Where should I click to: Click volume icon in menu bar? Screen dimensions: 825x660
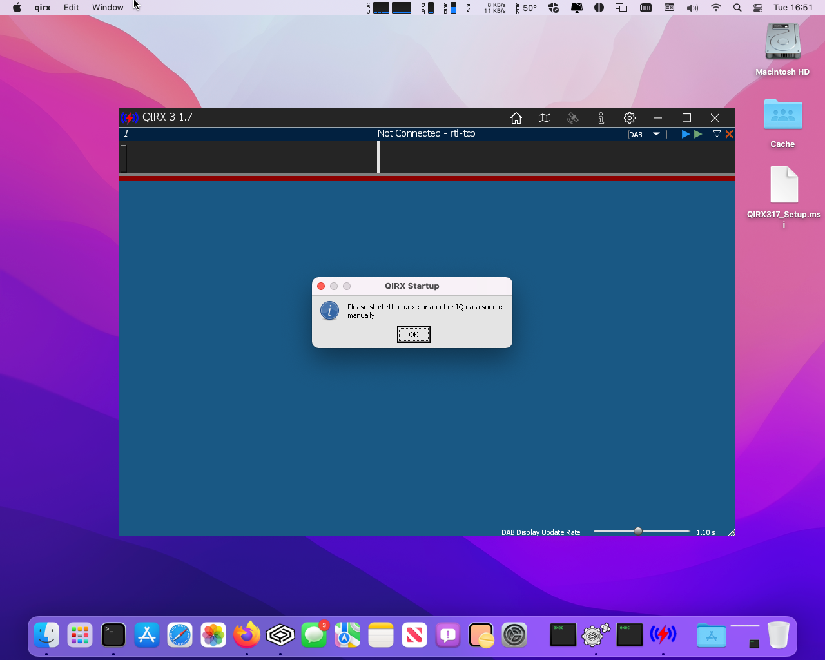coord(692,8)
